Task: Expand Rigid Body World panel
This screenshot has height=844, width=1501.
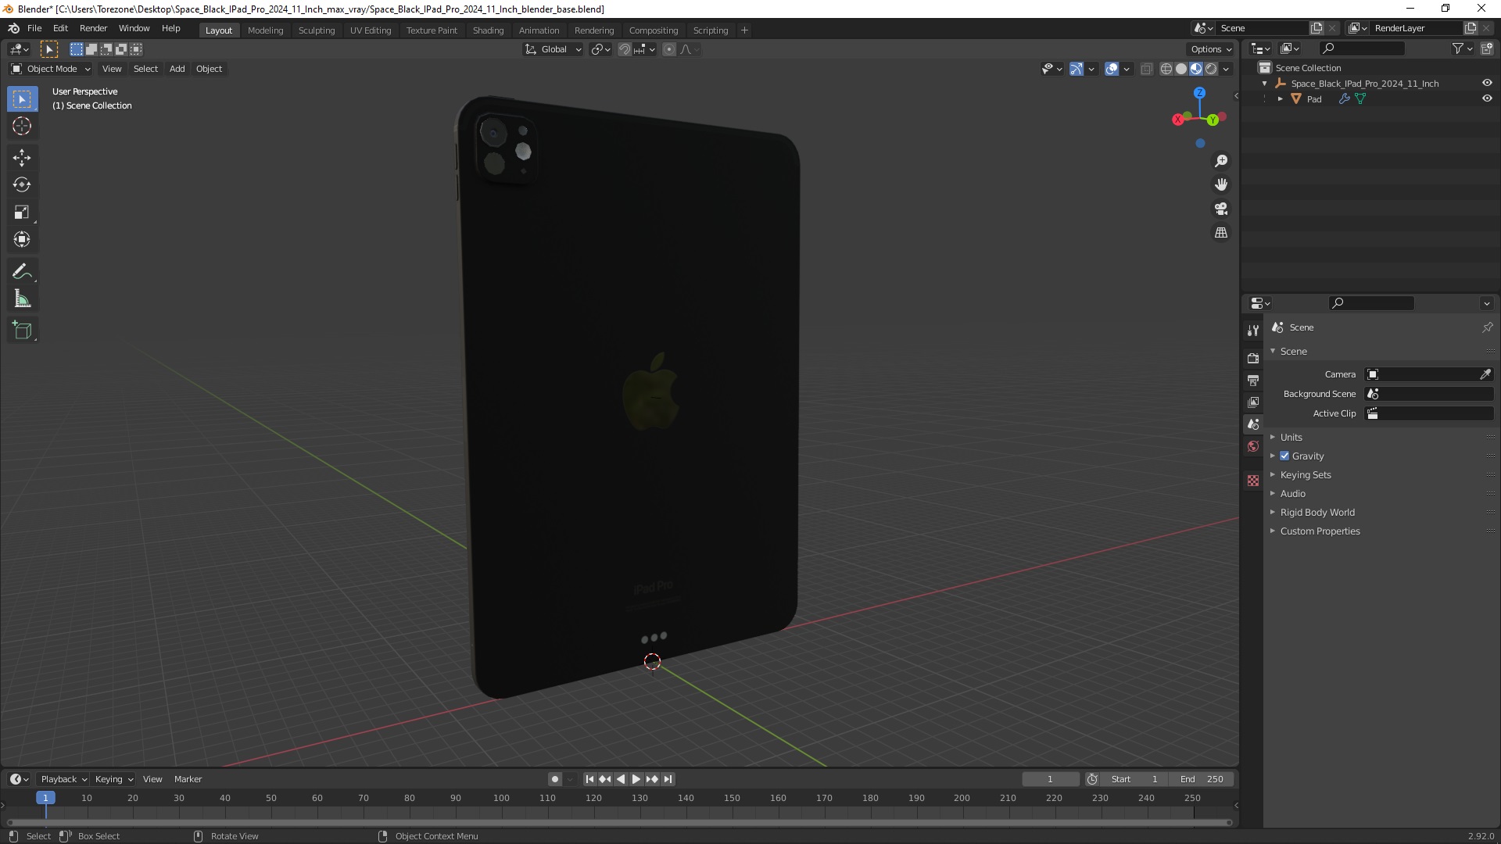Action: [x=1317, y=513]
